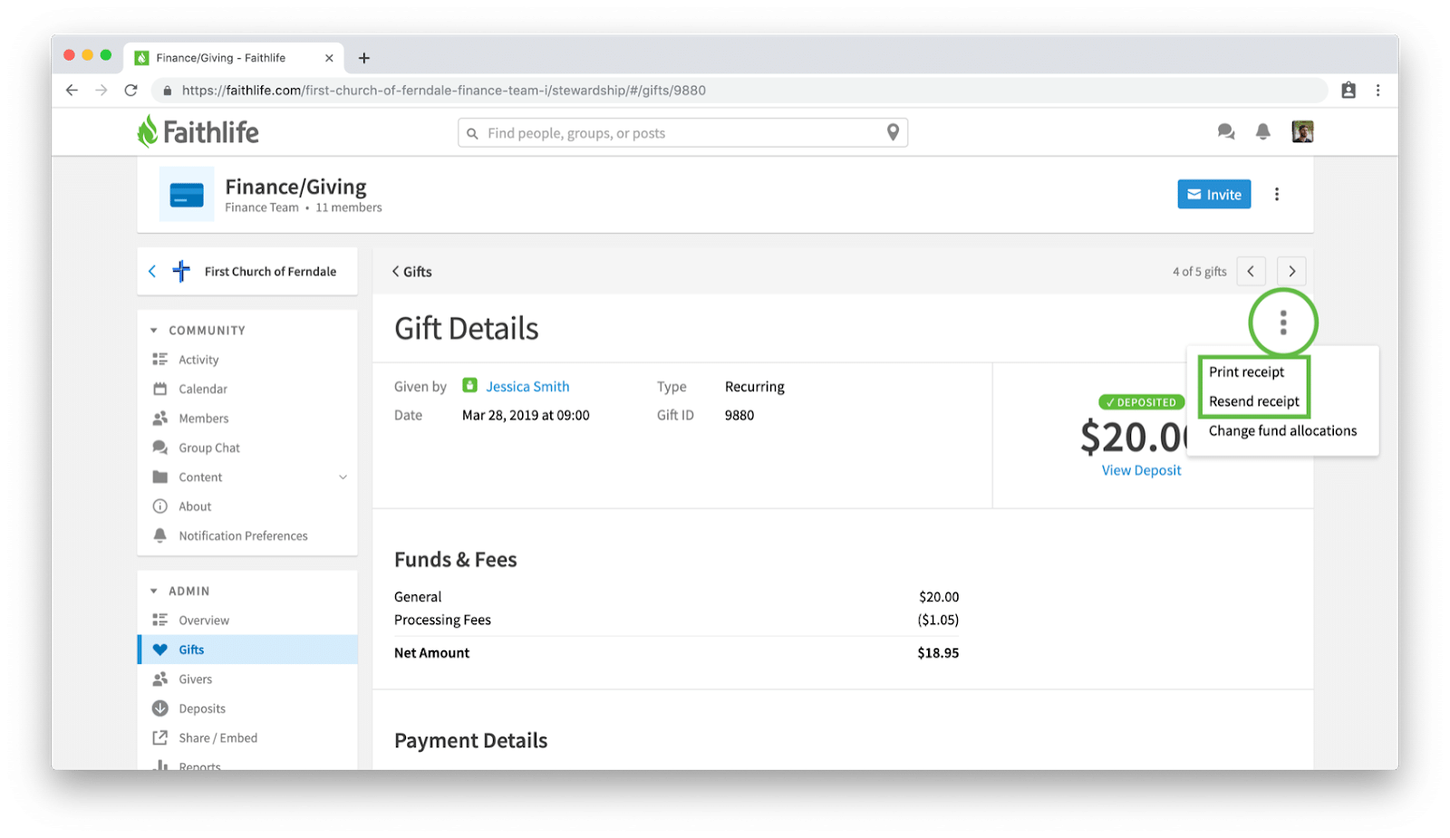Viewport: 1450px width, 838px height.
Task: Click the Activity sidebar icon
Action: point(160,360)
